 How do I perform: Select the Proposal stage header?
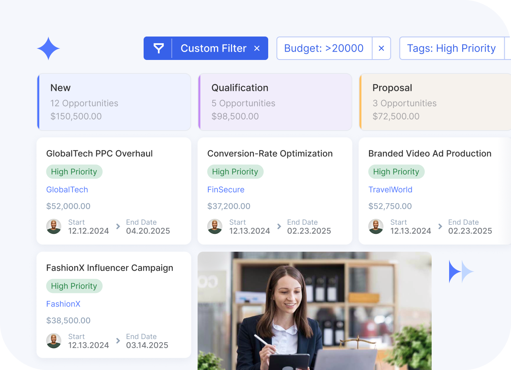[x=435, y=102]
